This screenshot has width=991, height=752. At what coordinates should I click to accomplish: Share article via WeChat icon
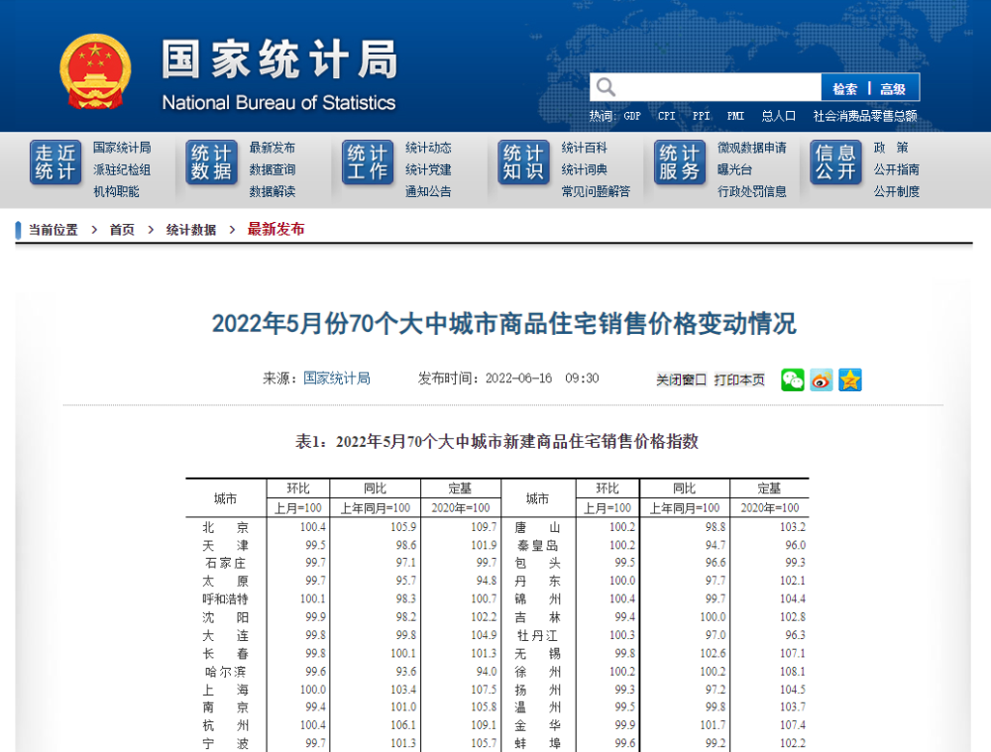pos(792,379)
